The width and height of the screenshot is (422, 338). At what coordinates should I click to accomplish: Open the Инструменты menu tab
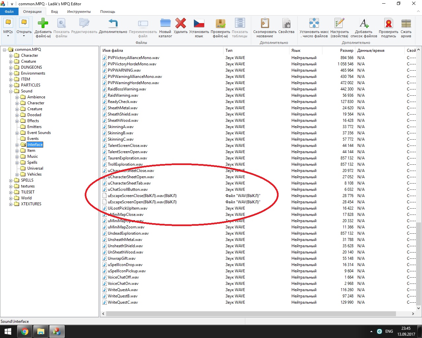(79, 12)
